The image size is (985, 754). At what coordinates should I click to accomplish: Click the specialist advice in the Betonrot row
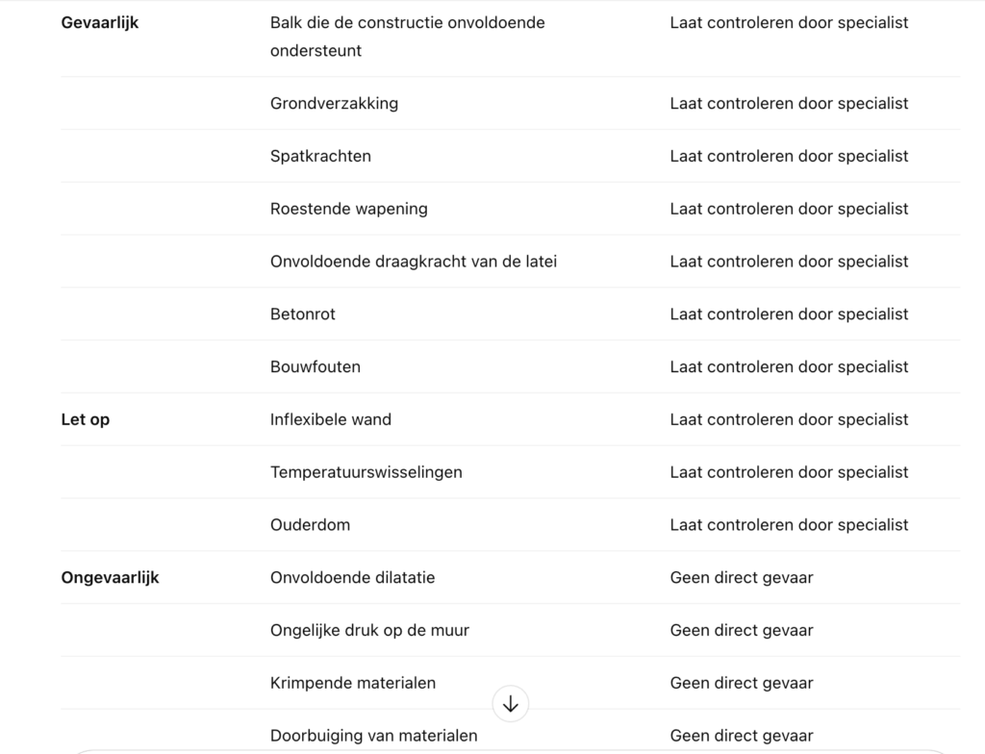tap(789, 314)
